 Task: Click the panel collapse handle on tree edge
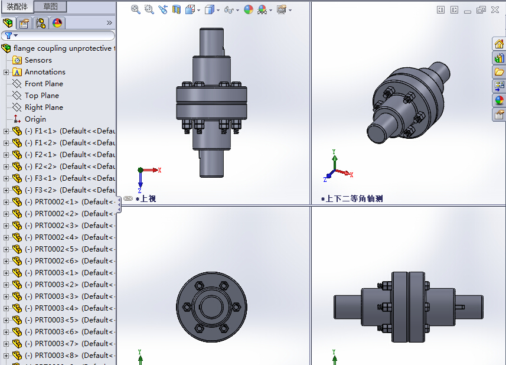(x=119, y=204)
